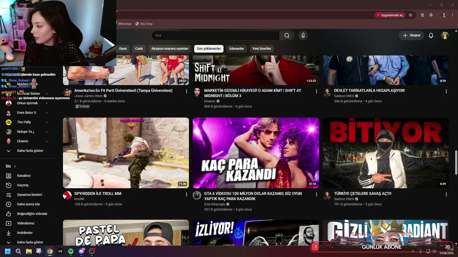Open the imoRR channel avatar
This screenshot has height=257, width=458.
tap(67, 195)
